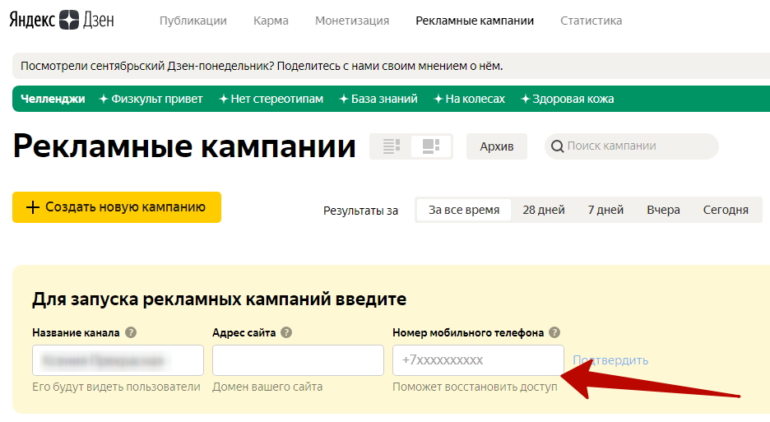
Task: Click the Рекламные кампании page heading
Action: coord(184,146)
